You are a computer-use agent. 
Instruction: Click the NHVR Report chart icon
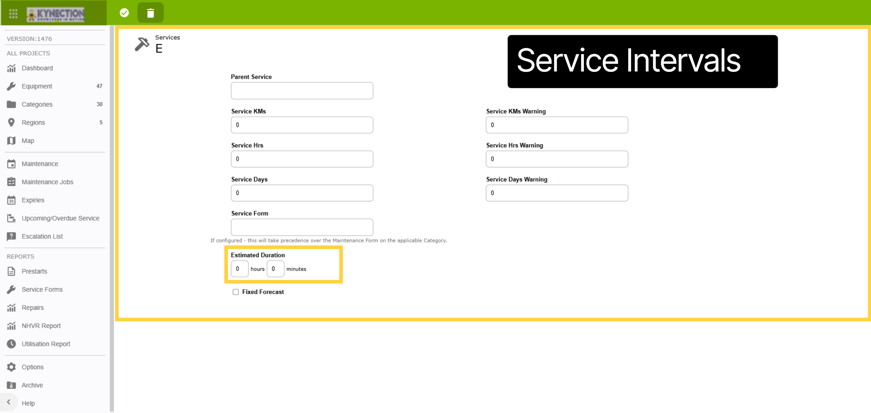coord(12,326)
